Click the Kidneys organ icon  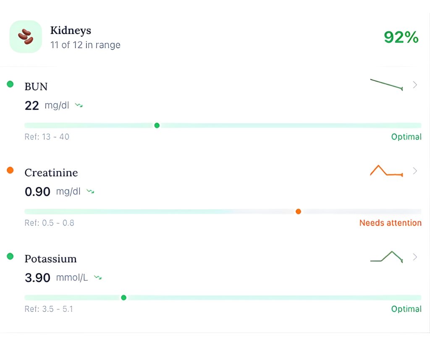[x=26, y=37]
